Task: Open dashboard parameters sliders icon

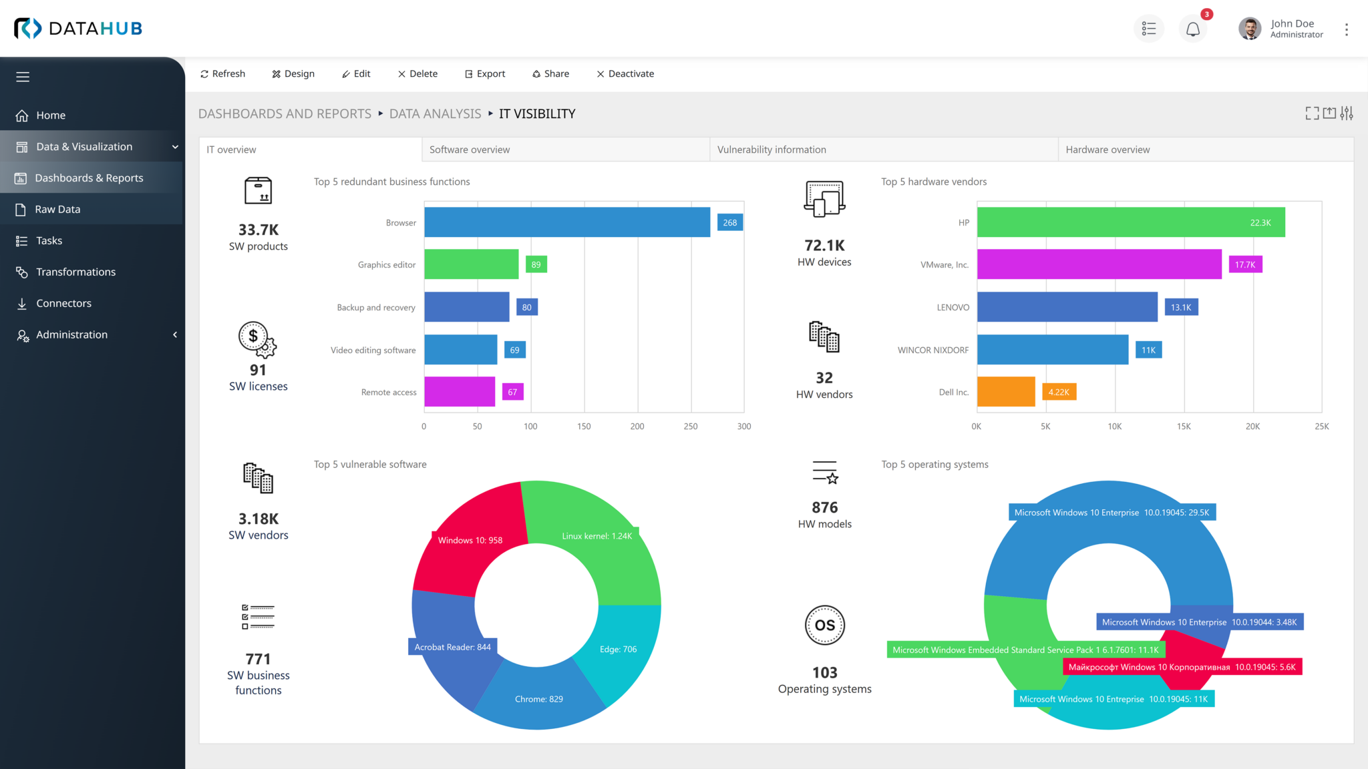Action: 1347,113
